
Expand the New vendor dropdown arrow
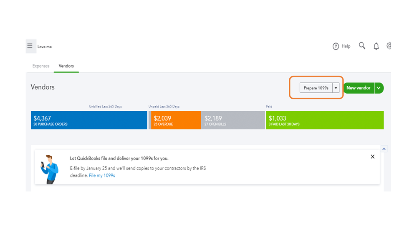[x=379, y=88]
